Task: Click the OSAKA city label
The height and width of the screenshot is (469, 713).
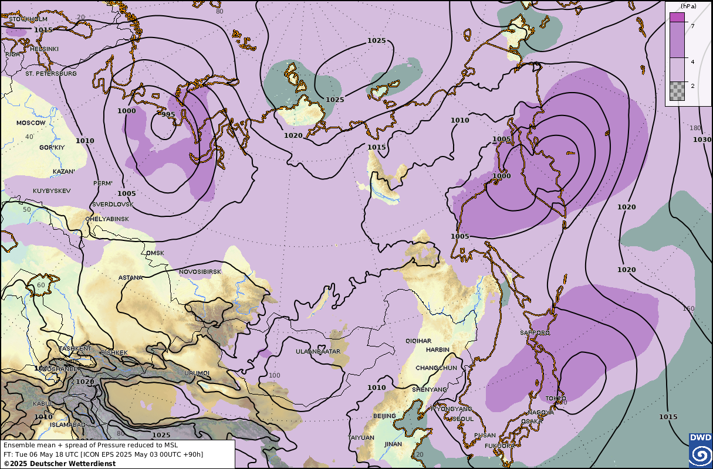Action: coord(532,421)
